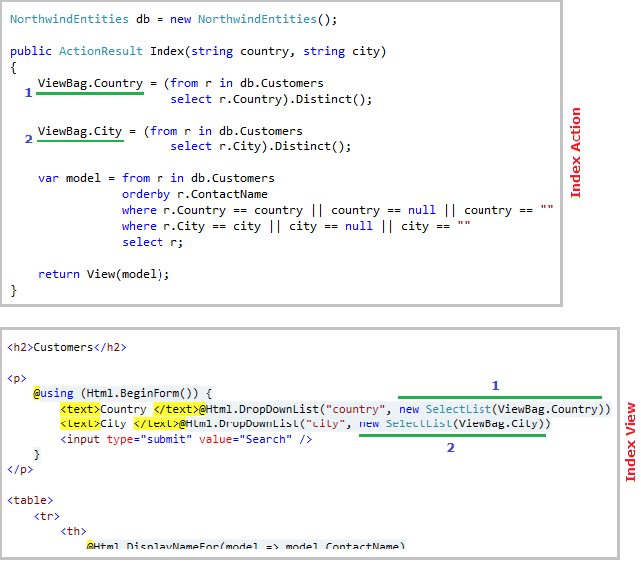Click "country == null" in the where clause
Viewport: 641px width, 562px height.
click(x=383, y=210)
